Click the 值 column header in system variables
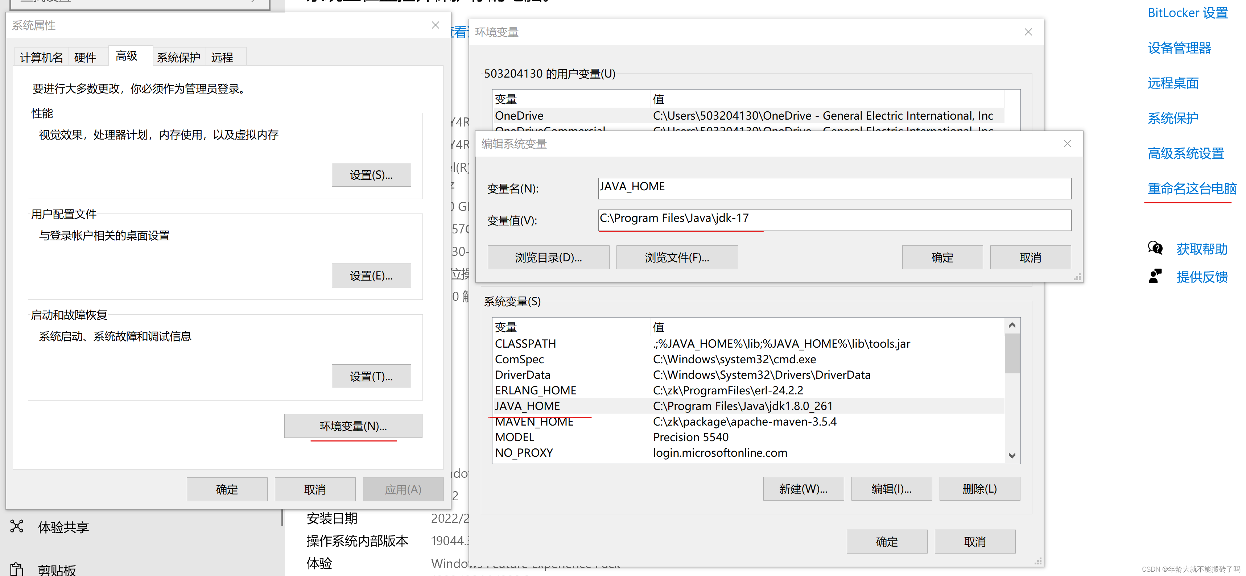The height and width of the screenshot is (576, 1246). click(828, 327)
